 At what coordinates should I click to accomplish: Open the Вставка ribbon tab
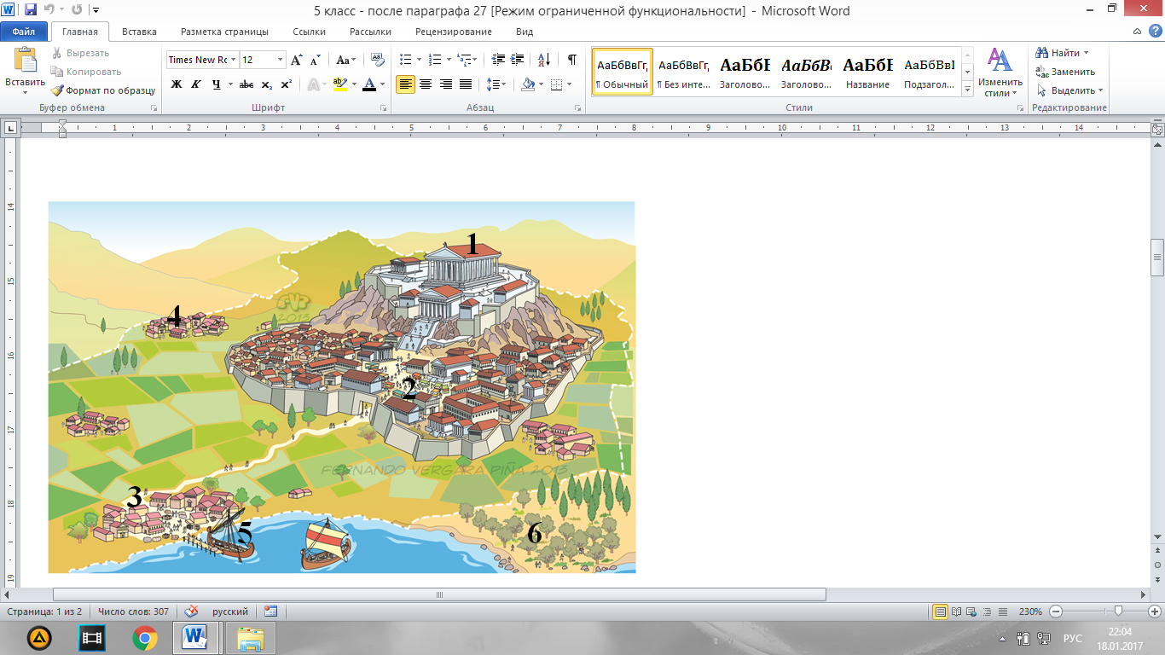point(139,32)
